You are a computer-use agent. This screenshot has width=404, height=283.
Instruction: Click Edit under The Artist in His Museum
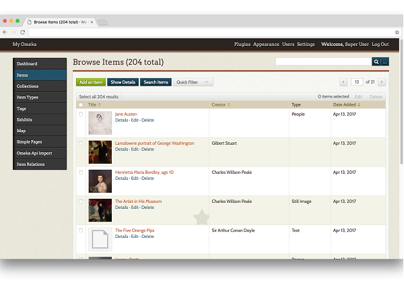coord(135,208)
